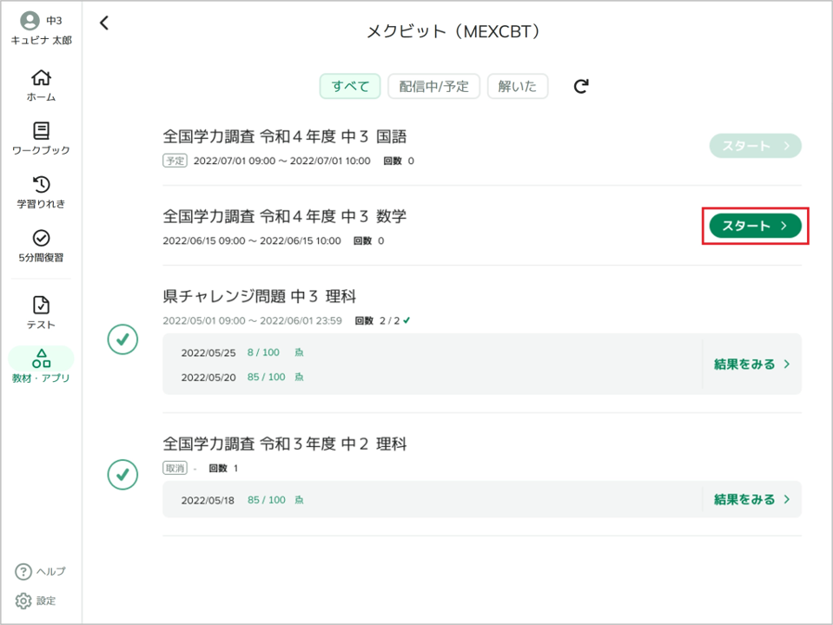Click date range 2022/07/01 09:00～10:00

pyautogui.click(x=281, y=161)
